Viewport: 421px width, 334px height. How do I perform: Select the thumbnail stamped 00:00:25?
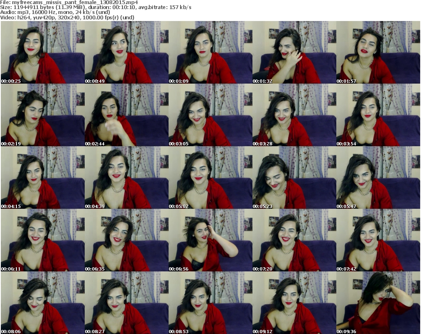point(43,52)
